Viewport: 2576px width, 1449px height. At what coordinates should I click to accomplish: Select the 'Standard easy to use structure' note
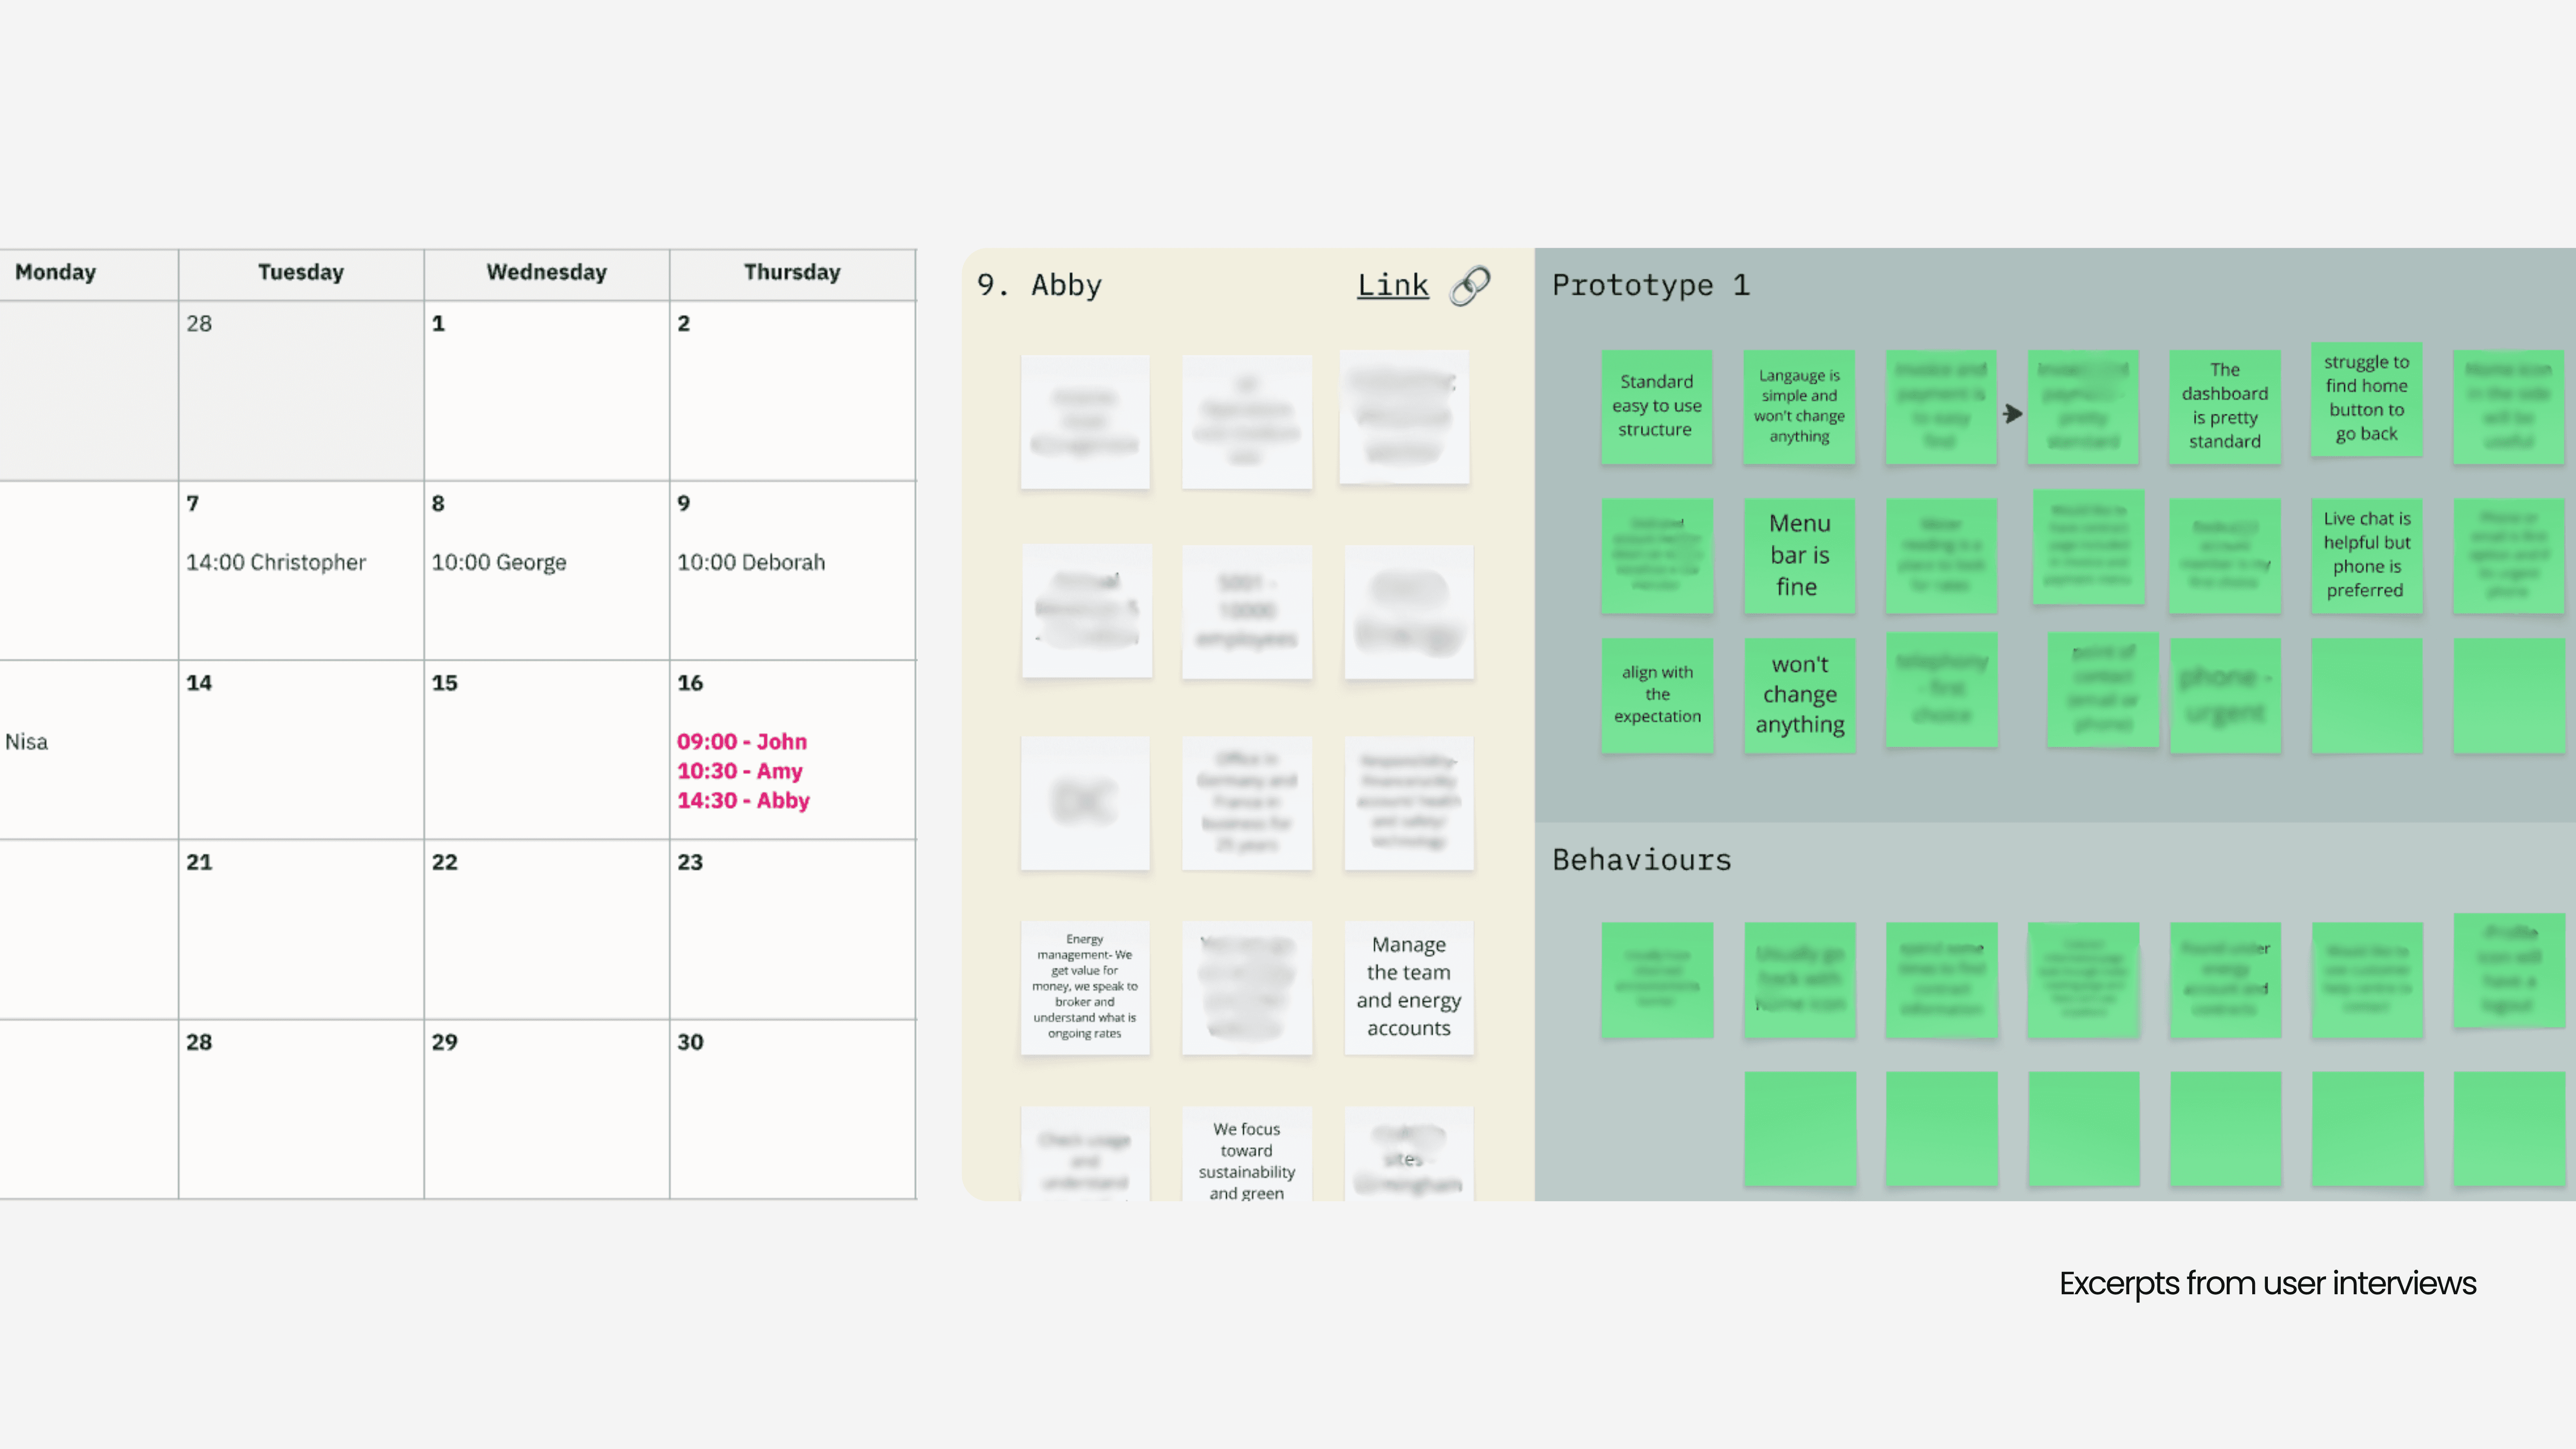click(1656, 406)
